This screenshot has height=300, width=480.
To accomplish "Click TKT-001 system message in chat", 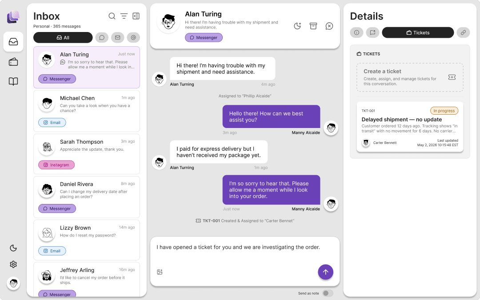I will (x=245, y=221).
